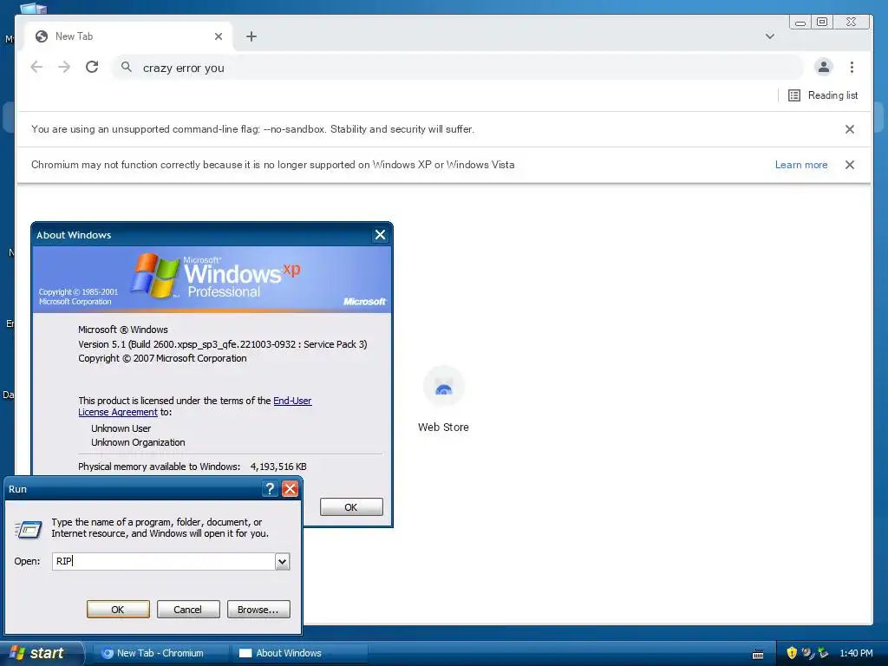Viewport: 888px width, 666px height.
Task: Open the Windows start menu
Action: [x=42, y=653]
